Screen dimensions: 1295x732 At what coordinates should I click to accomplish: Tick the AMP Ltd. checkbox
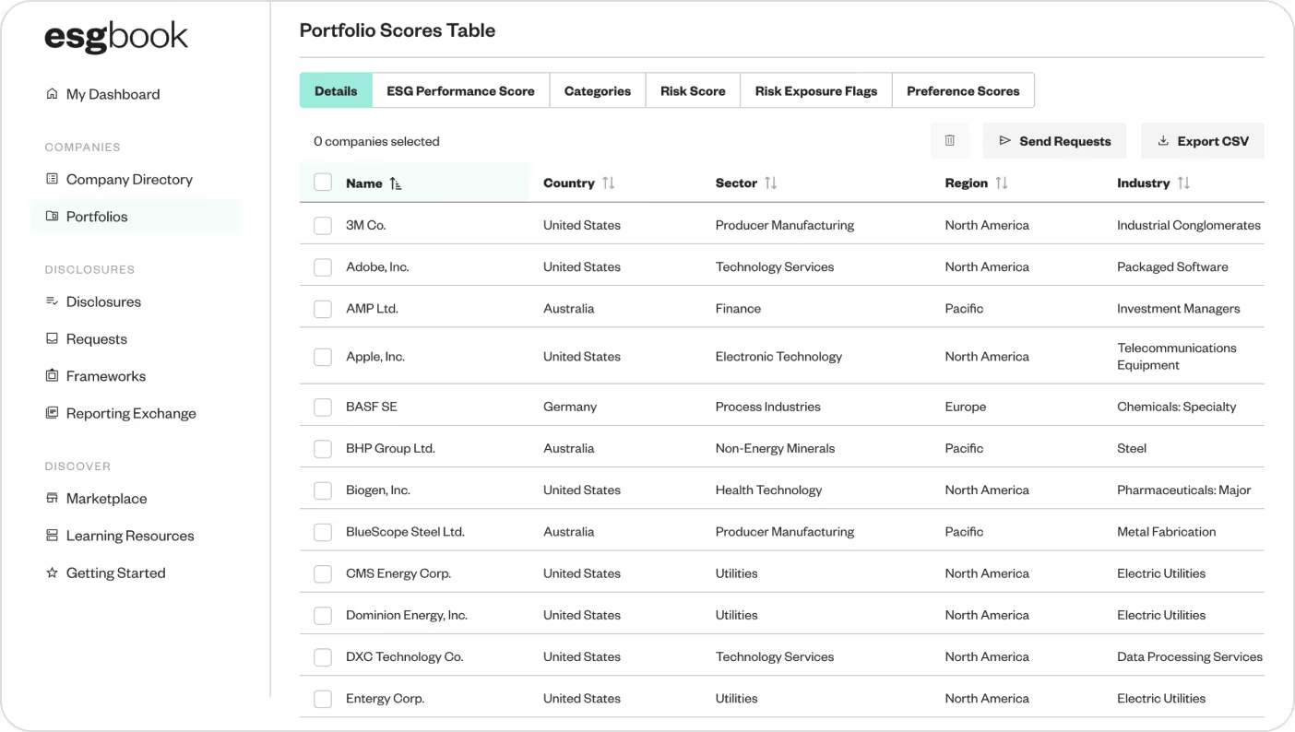(x=323, y=309)
